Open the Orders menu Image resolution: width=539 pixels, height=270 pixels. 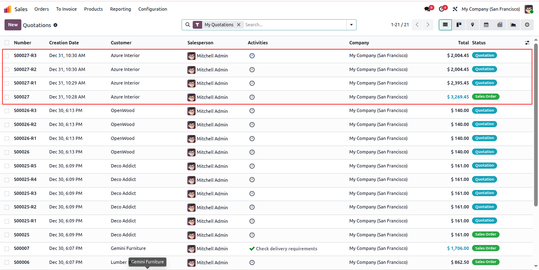coord(41,9)
